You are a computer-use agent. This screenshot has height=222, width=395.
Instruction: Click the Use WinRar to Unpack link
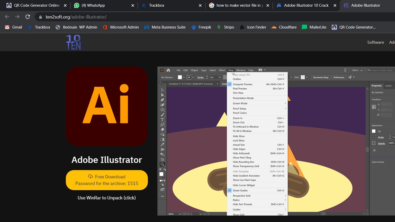[107, 198]
